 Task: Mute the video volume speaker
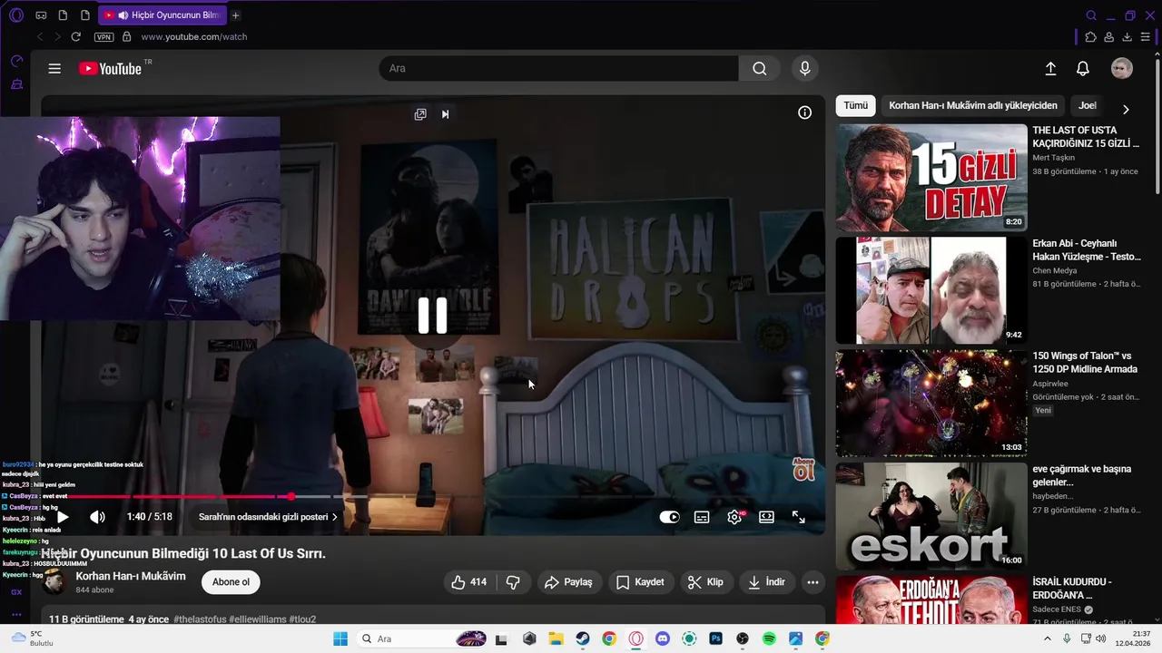click(97, 517)
